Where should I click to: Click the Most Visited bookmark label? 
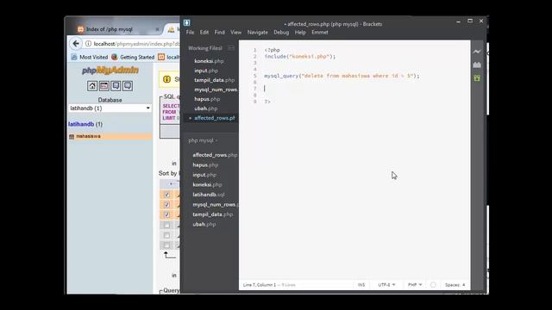(x=93, y=57)
